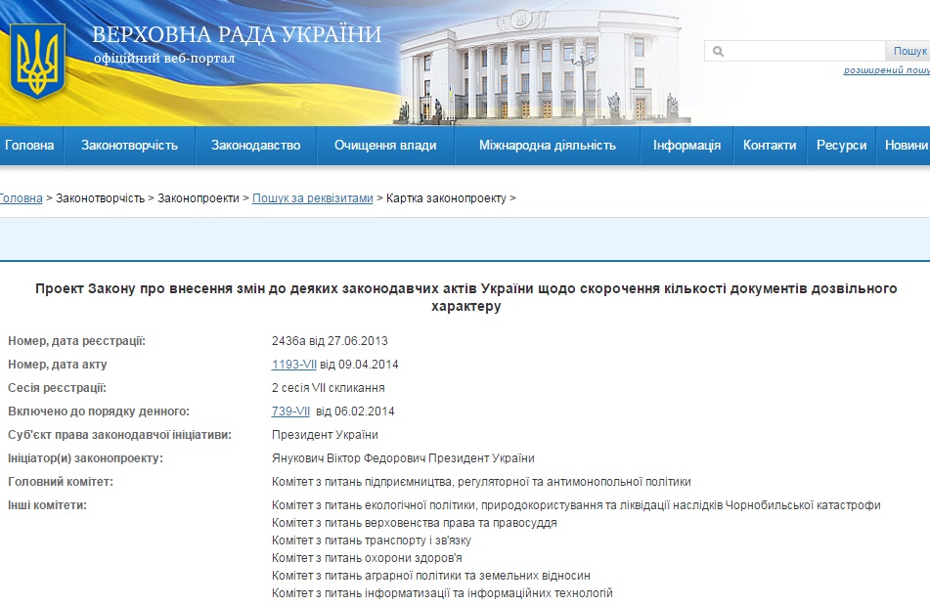930x606 pixels.
Task: Click the 'Головна' breadcrumb link
Action: pyautogui.click(x=21, y=198)
